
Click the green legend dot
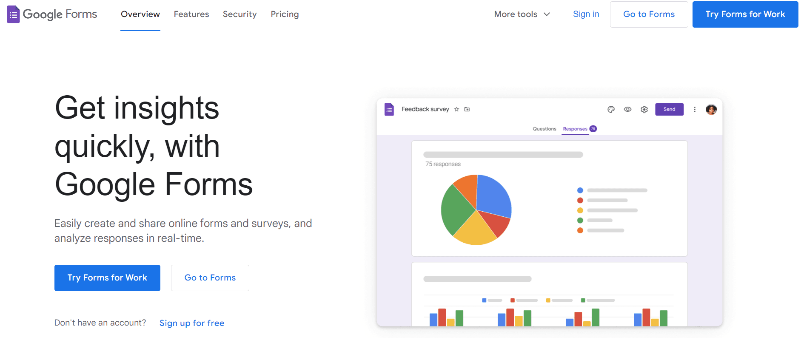(x=580, y=220)
